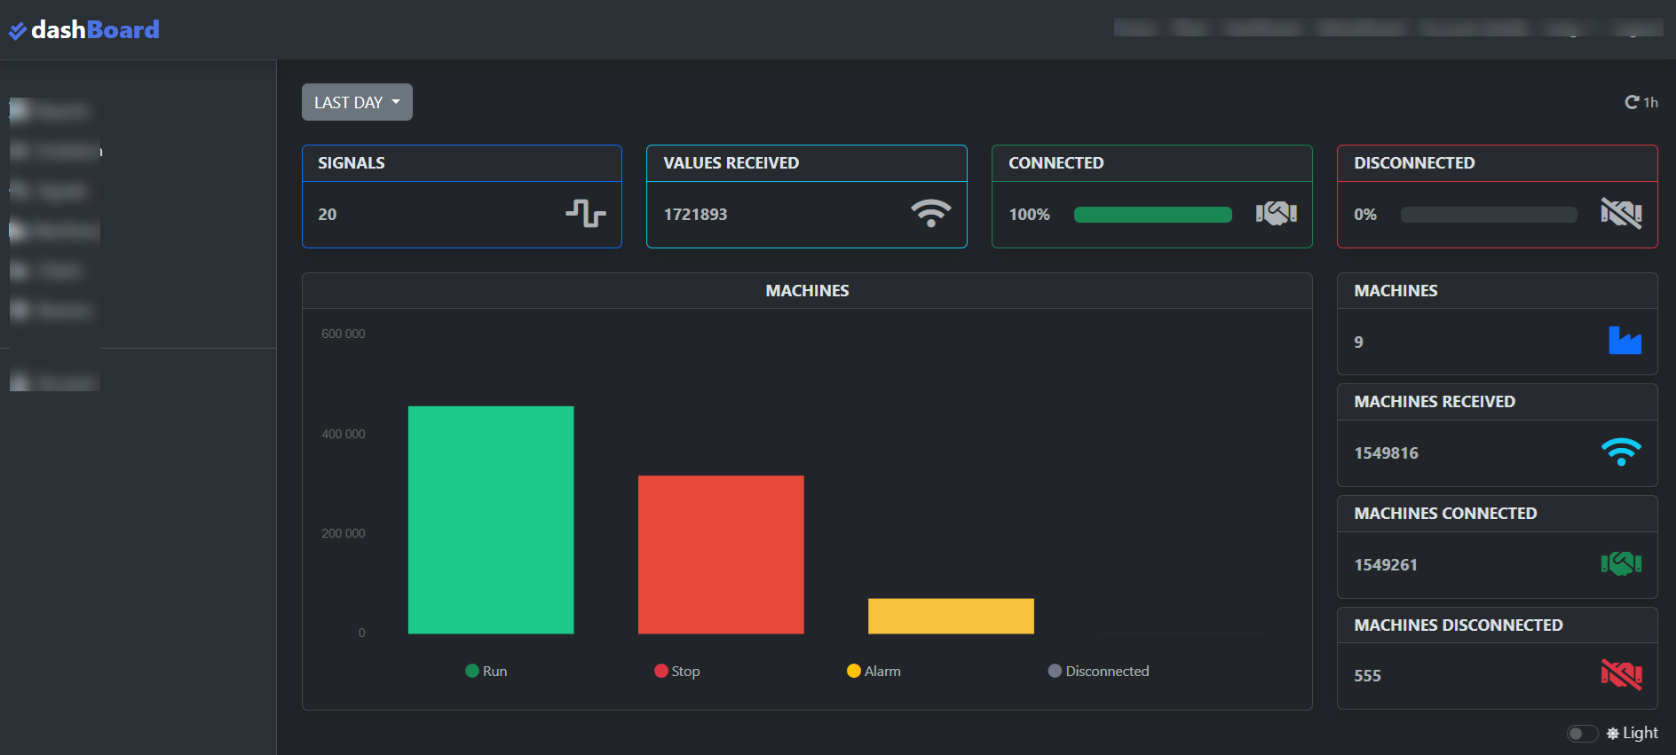The height and width of the screenshot is (755, 1676).
Task: Toggle the Run legend series
Action: (486, 671)
